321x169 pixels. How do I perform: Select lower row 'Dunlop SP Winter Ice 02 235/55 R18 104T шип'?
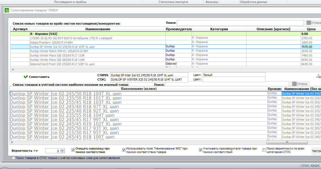click(166, 115)
